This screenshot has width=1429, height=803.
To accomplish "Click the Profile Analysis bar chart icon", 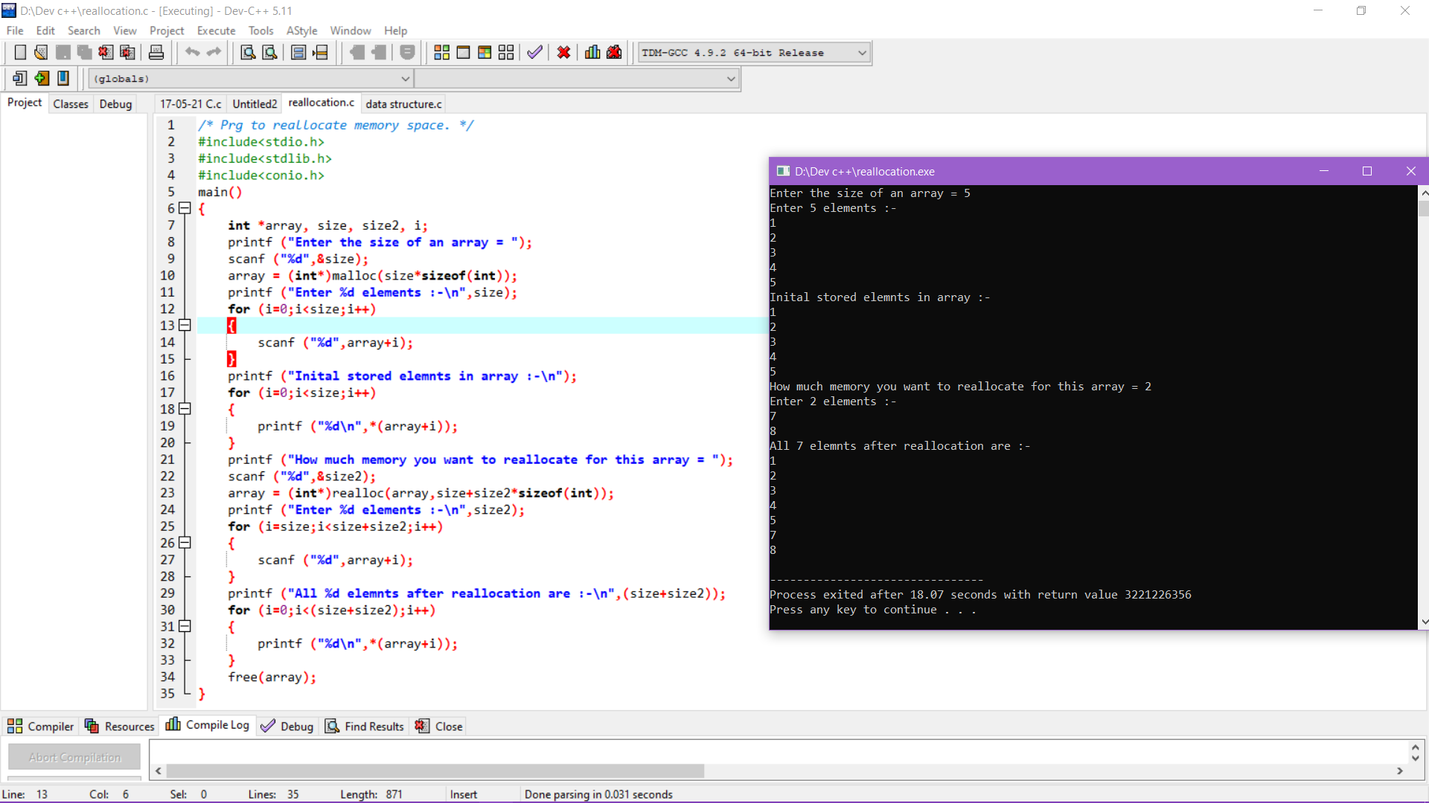I will pos(592,52).
